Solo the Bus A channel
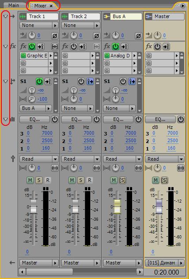 122,180
